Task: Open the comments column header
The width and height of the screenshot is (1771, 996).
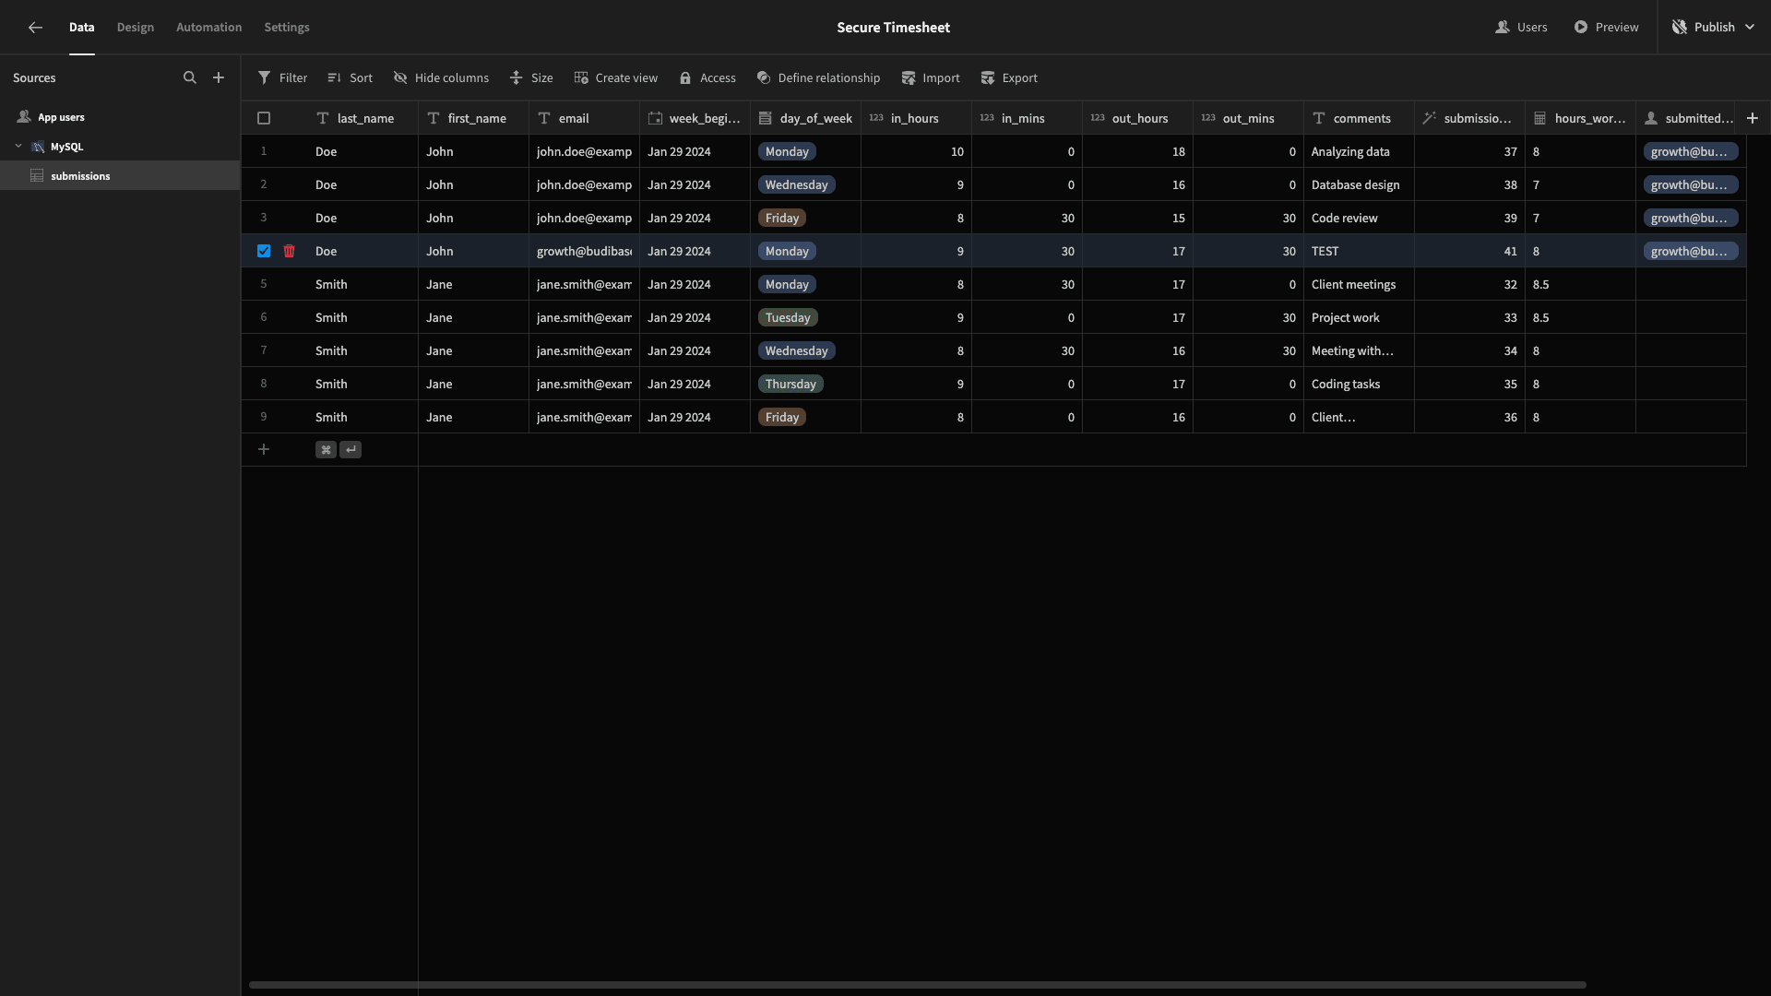Action: pyautogui.click(x=1359, y=118)
